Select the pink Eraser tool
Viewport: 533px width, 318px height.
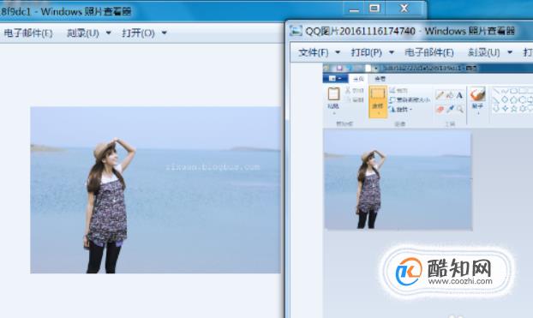440,109
